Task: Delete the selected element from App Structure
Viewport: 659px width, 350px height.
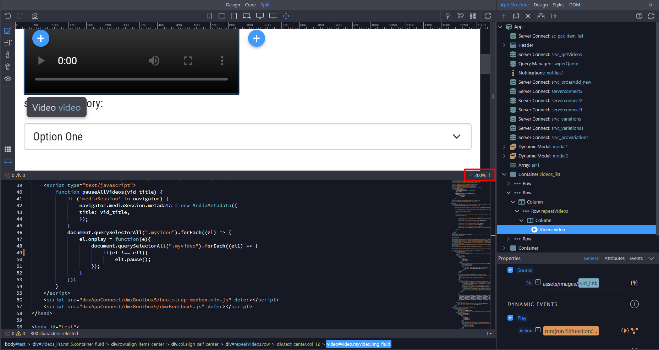Action: click(x=528, y=16)
